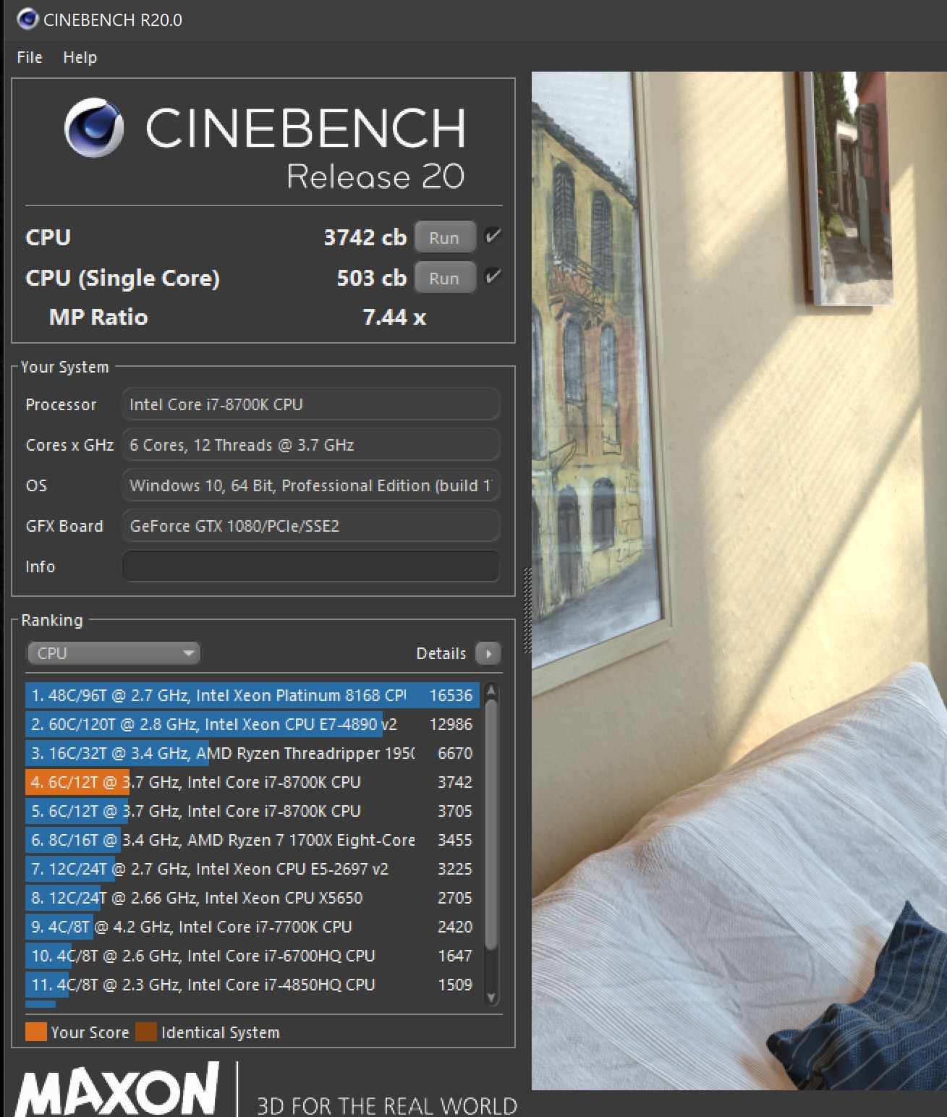Click the title bar Cinebench app icon
The image size is (947, 1117).
27,19
